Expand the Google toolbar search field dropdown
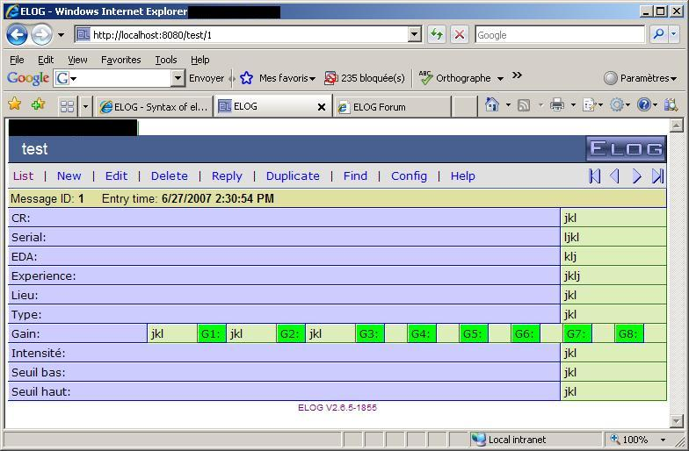 [178, 78]
